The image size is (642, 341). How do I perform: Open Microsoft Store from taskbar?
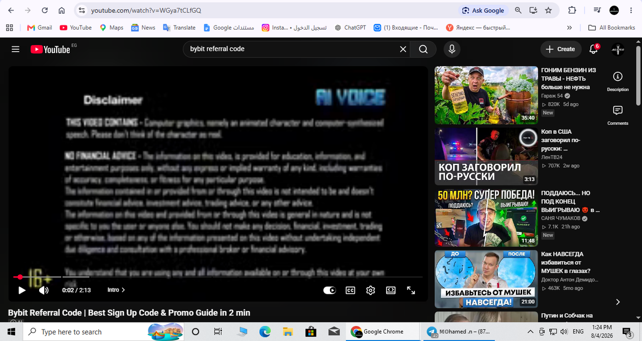(310, 331)
